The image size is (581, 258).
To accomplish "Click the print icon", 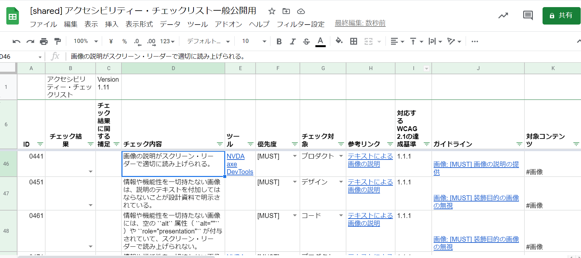I will [x=44, y=41].
